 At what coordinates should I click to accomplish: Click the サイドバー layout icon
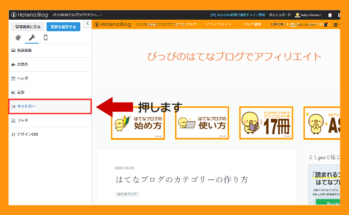tap(13, 106)
